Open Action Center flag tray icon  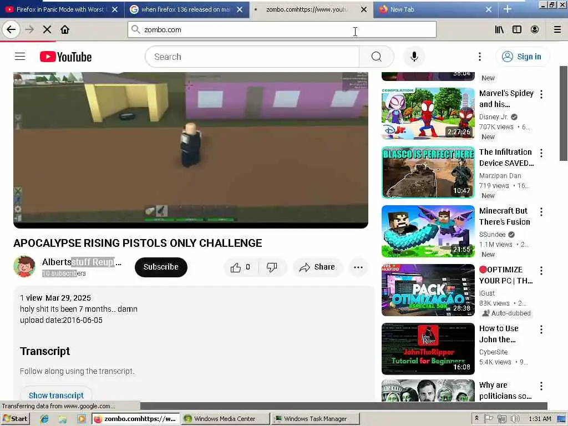point(489,419)
